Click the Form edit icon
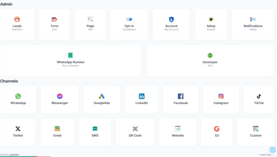Screen dimensions: 277x157 pyautogui.click(x=54, y=19)
